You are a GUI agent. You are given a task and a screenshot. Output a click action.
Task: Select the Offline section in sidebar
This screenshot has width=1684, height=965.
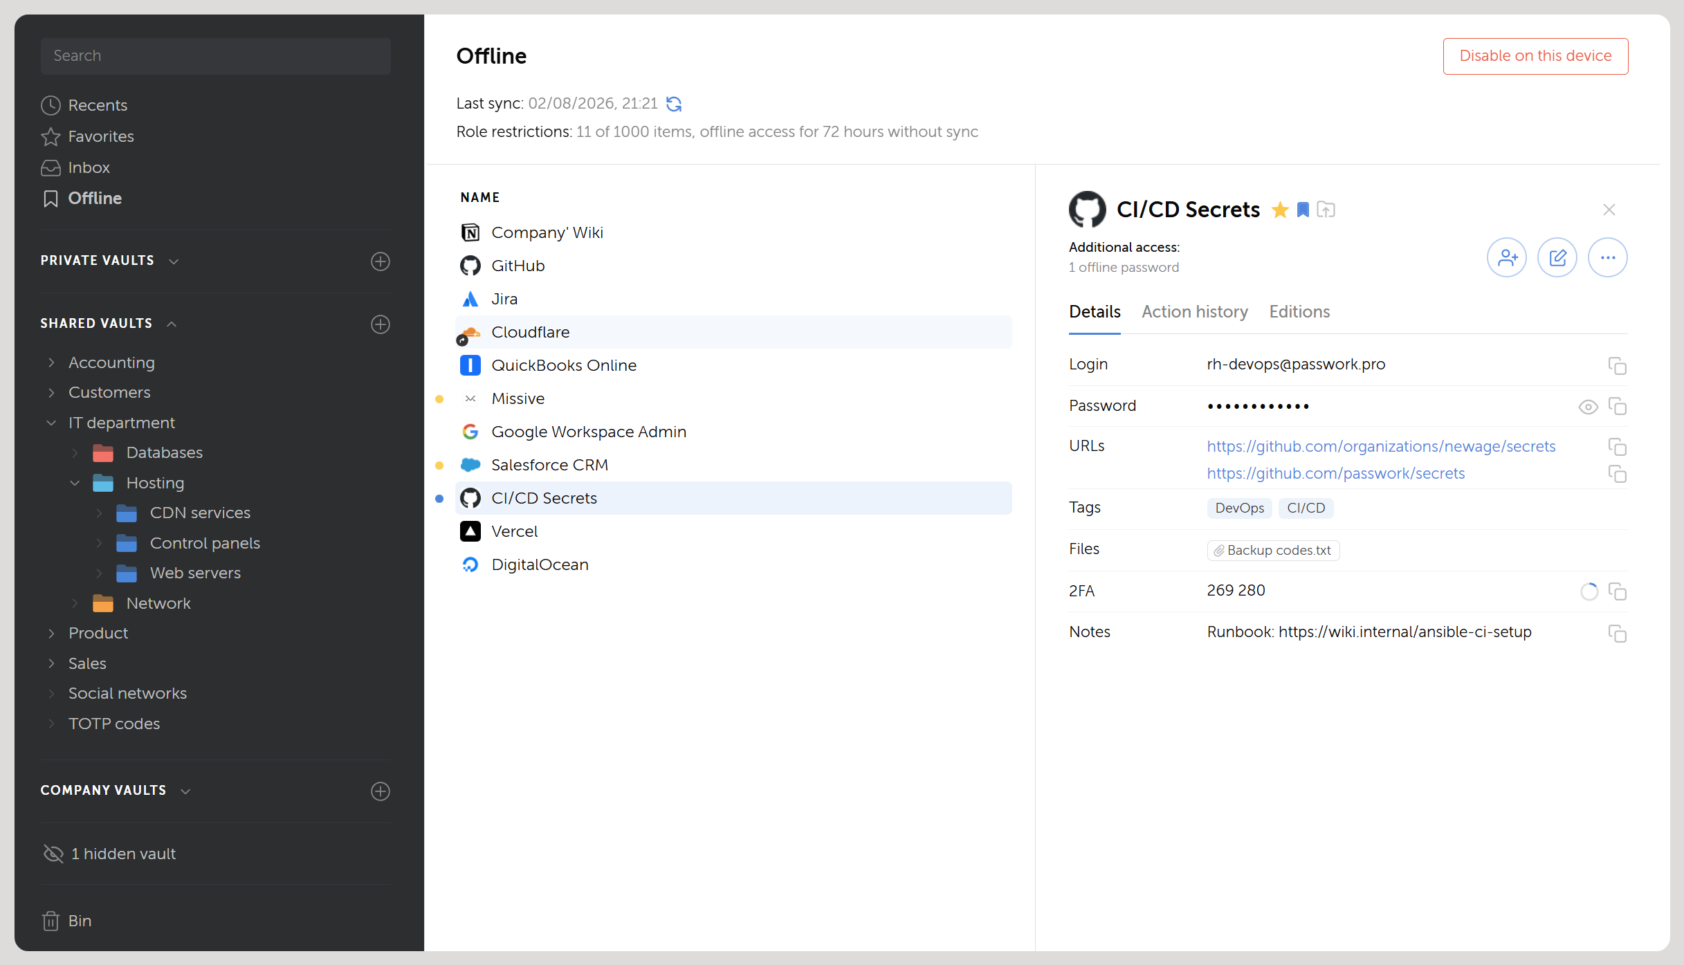pos(82,199)
